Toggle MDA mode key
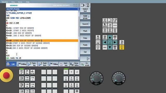Viewport: 166px width, 93px height. [x=22, y=85]
